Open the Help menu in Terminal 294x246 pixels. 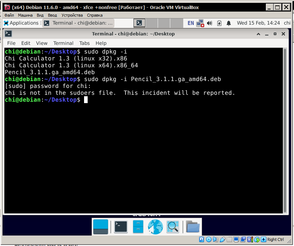point(101,43)
